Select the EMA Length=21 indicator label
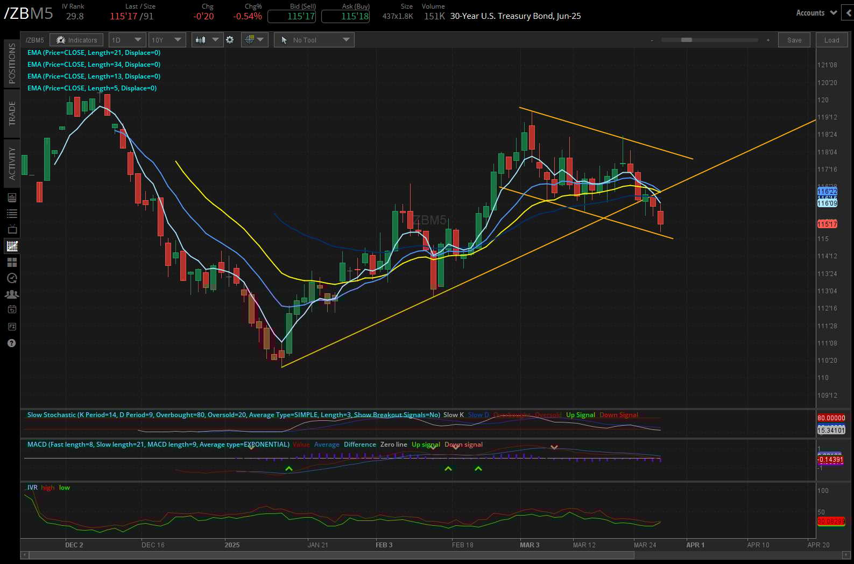The height and width of the screenshot is (564, 854). point(94,53)
